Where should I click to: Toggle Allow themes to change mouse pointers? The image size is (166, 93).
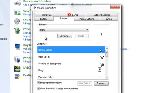click(x=38, y=88)
